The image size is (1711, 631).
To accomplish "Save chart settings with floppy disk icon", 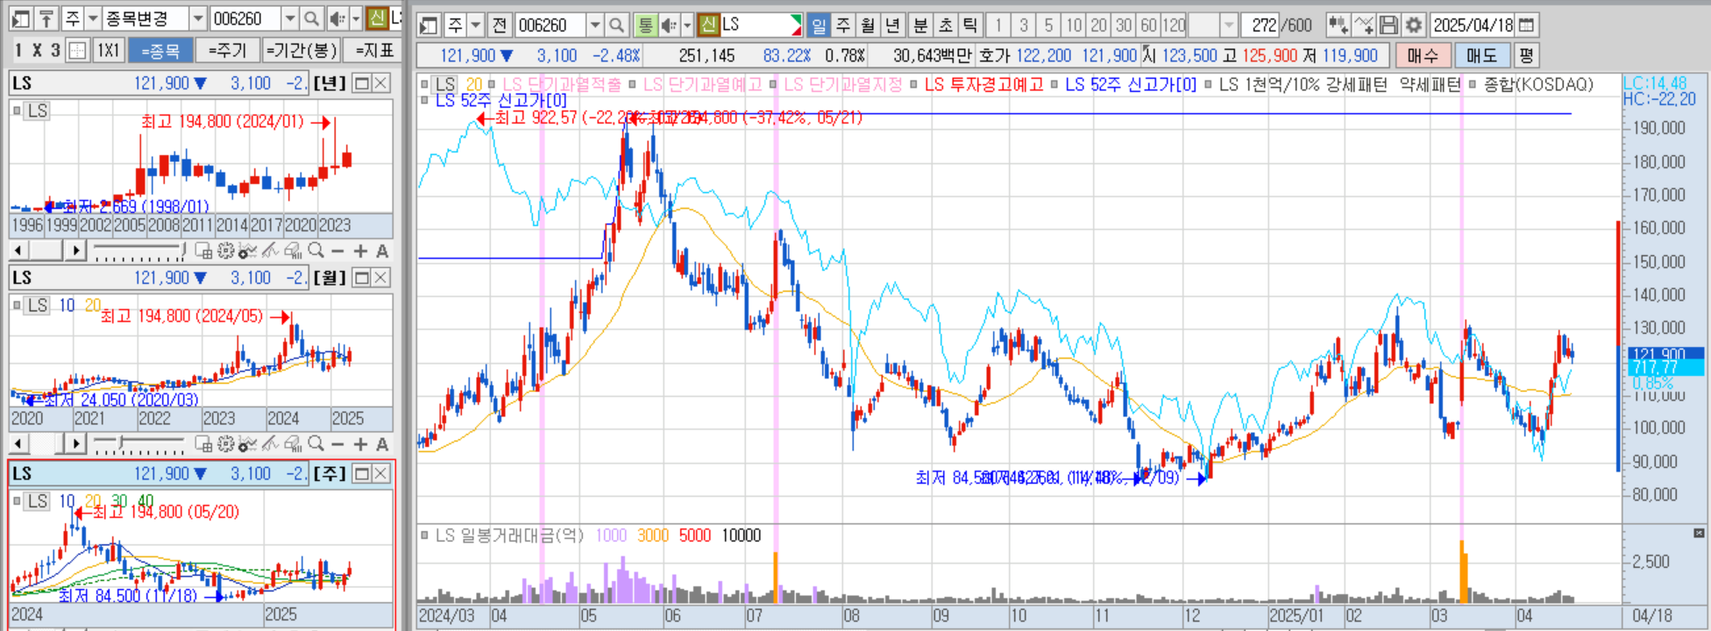I will tap(1388, 25).
